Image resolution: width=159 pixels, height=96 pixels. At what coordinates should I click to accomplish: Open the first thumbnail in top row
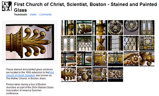point(69,28)
